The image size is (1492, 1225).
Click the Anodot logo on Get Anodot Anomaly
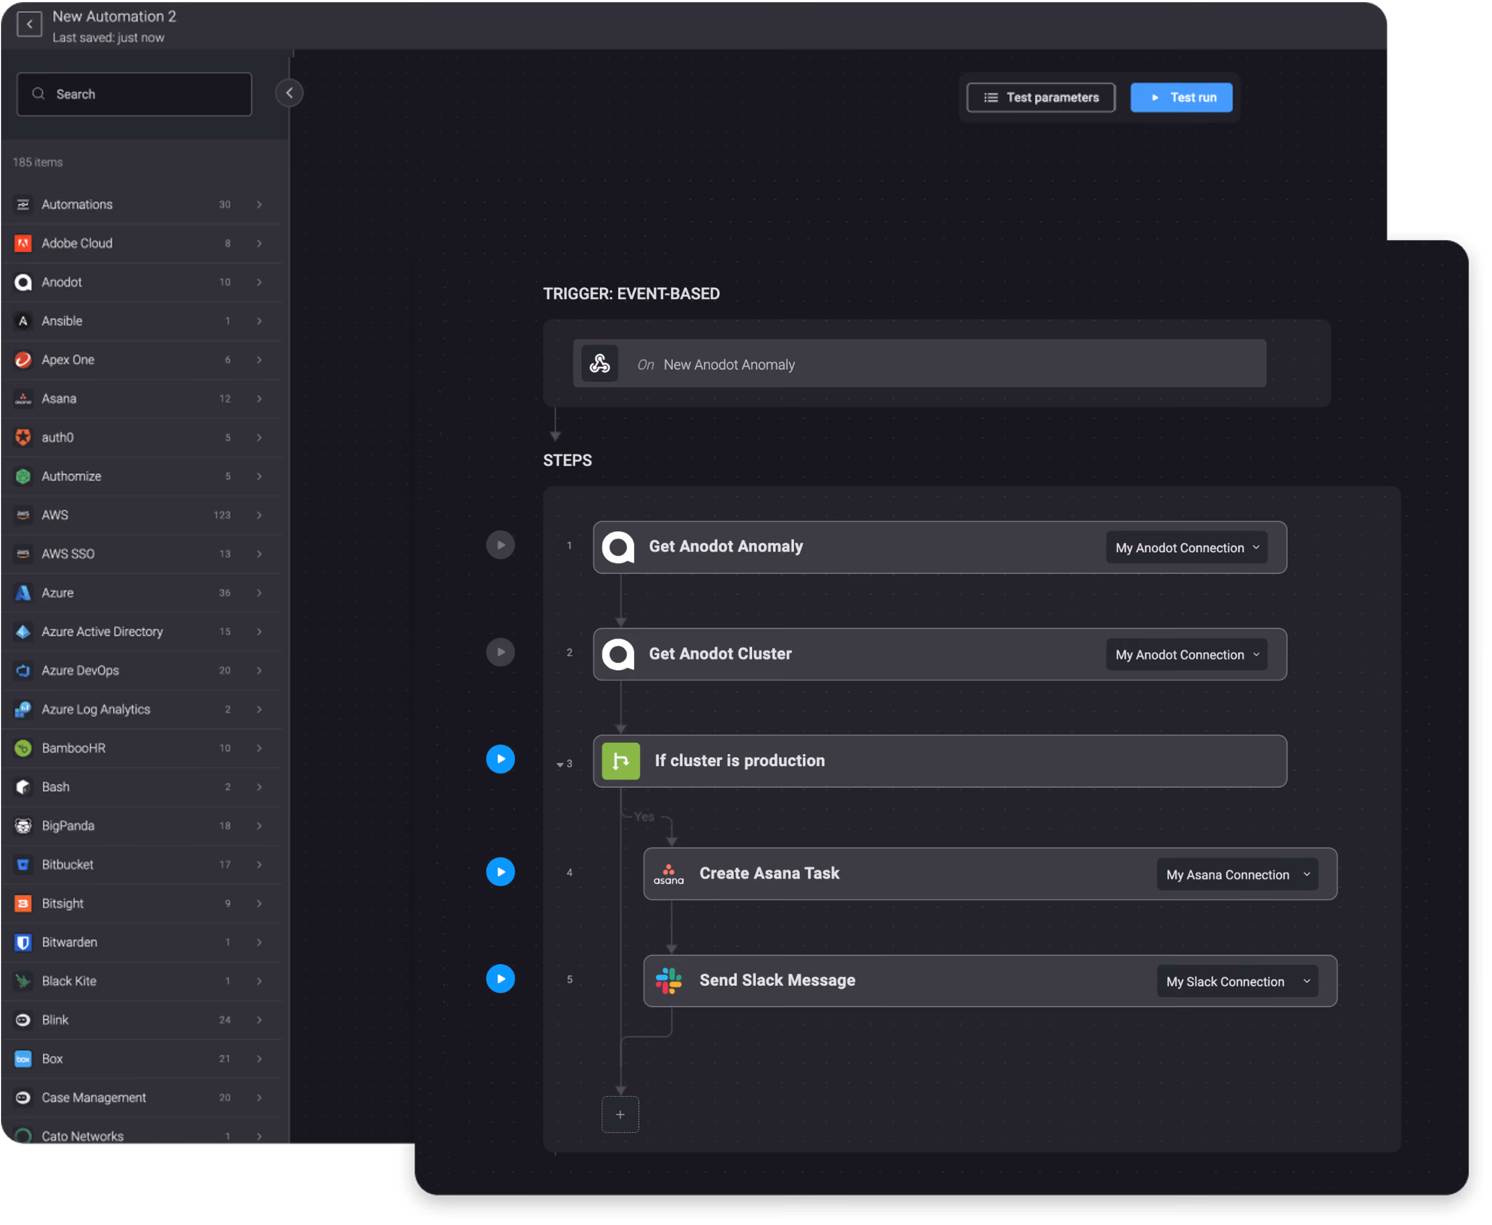(x=617, y=547)
